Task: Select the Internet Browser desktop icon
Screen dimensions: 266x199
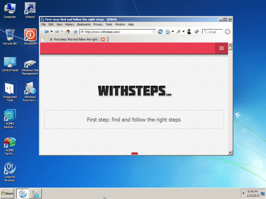Action: 10,172
